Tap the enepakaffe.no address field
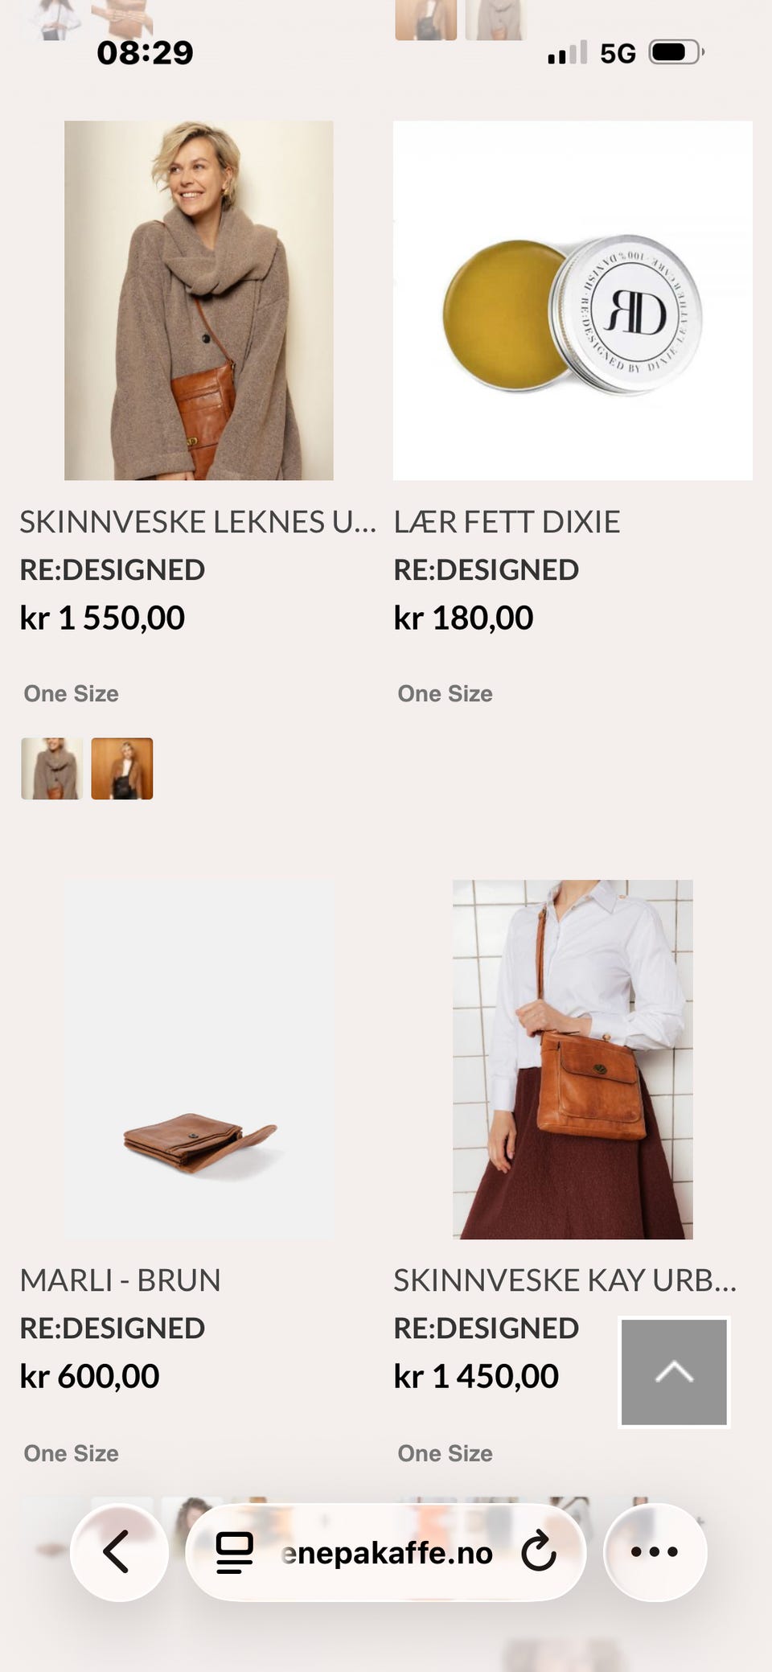772x1672 pixels. 386,1552
